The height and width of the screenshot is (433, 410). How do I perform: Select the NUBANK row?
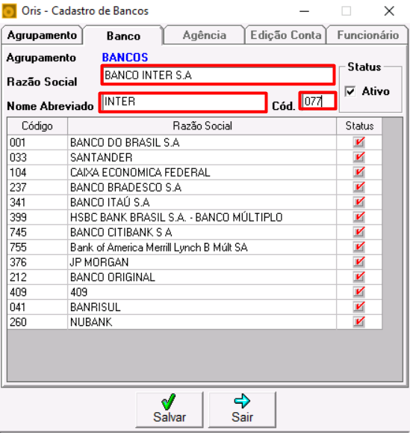tap(195, 322)
